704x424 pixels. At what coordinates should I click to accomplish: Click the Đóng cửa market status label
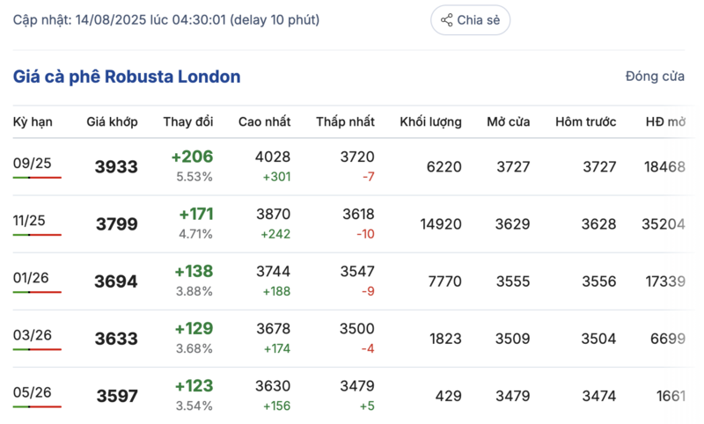655,77
